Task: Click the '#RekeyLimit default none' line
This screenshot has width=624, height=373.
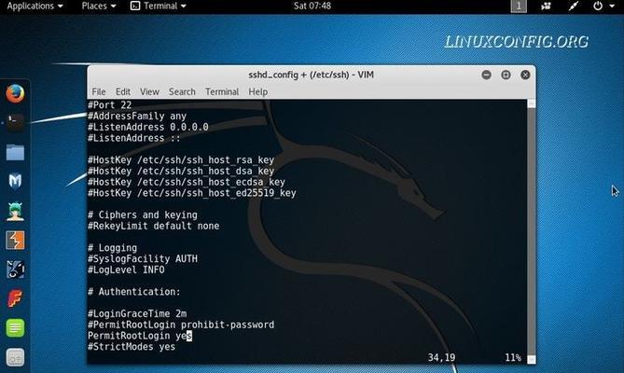Action: click(154, 226)
